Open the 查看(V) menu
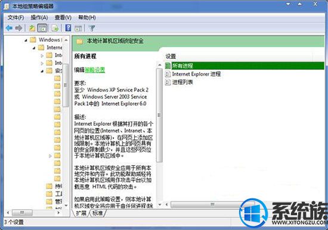The height and width of the screenshot is (230, 328). tap(63, 17)
